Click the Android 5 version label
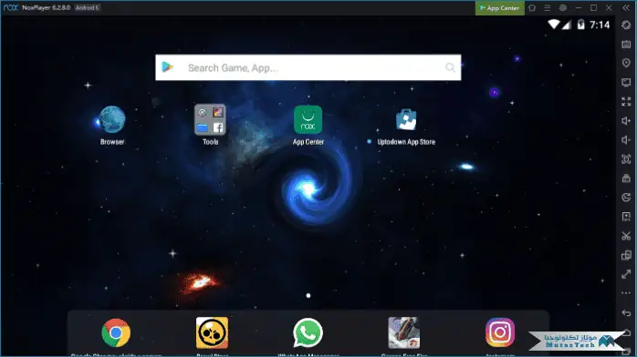The width and height of the screenshot is (637, 357). (88, 7)
